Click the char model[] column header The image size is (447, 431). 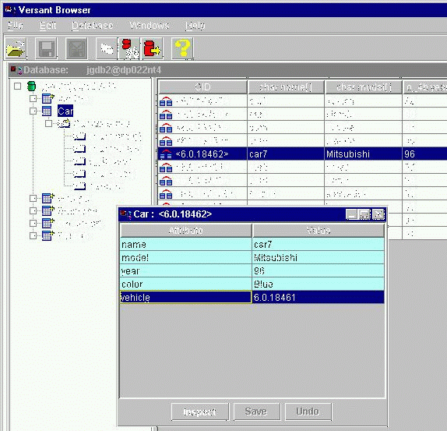pos(364,87)
